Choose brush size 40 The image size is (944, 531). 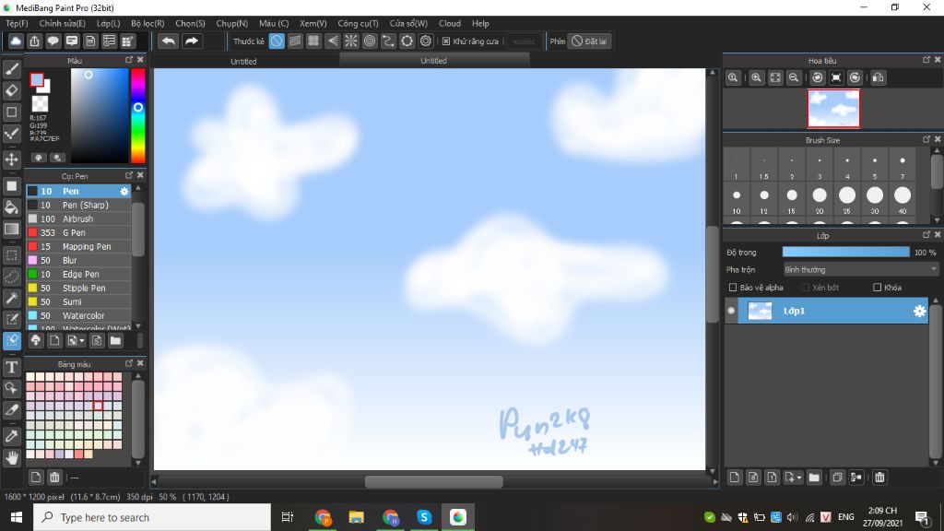(903, 199)
